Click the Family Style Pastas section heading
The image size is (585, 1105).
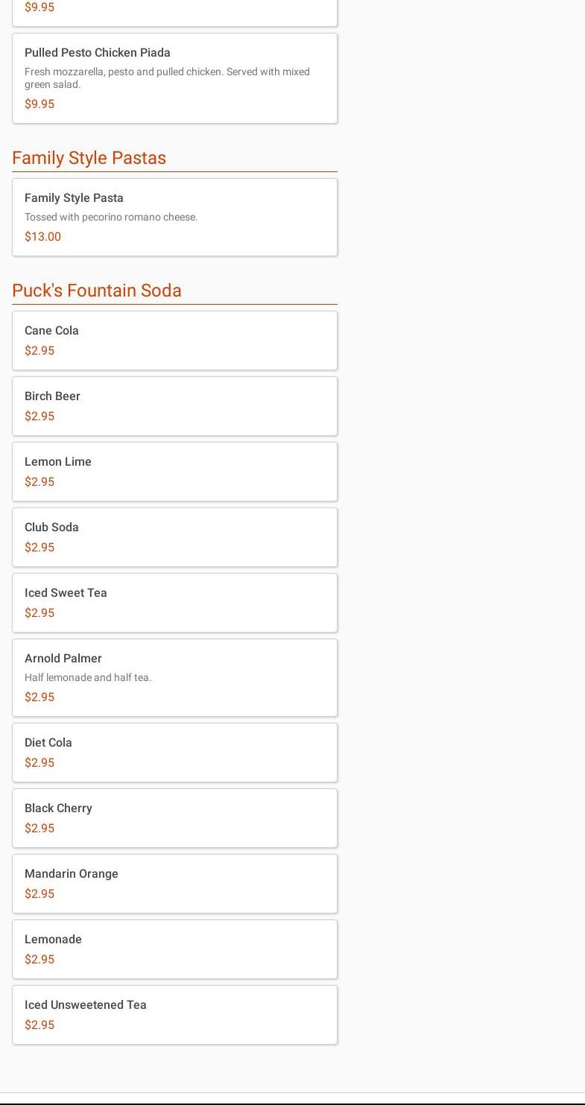(89, 158)
